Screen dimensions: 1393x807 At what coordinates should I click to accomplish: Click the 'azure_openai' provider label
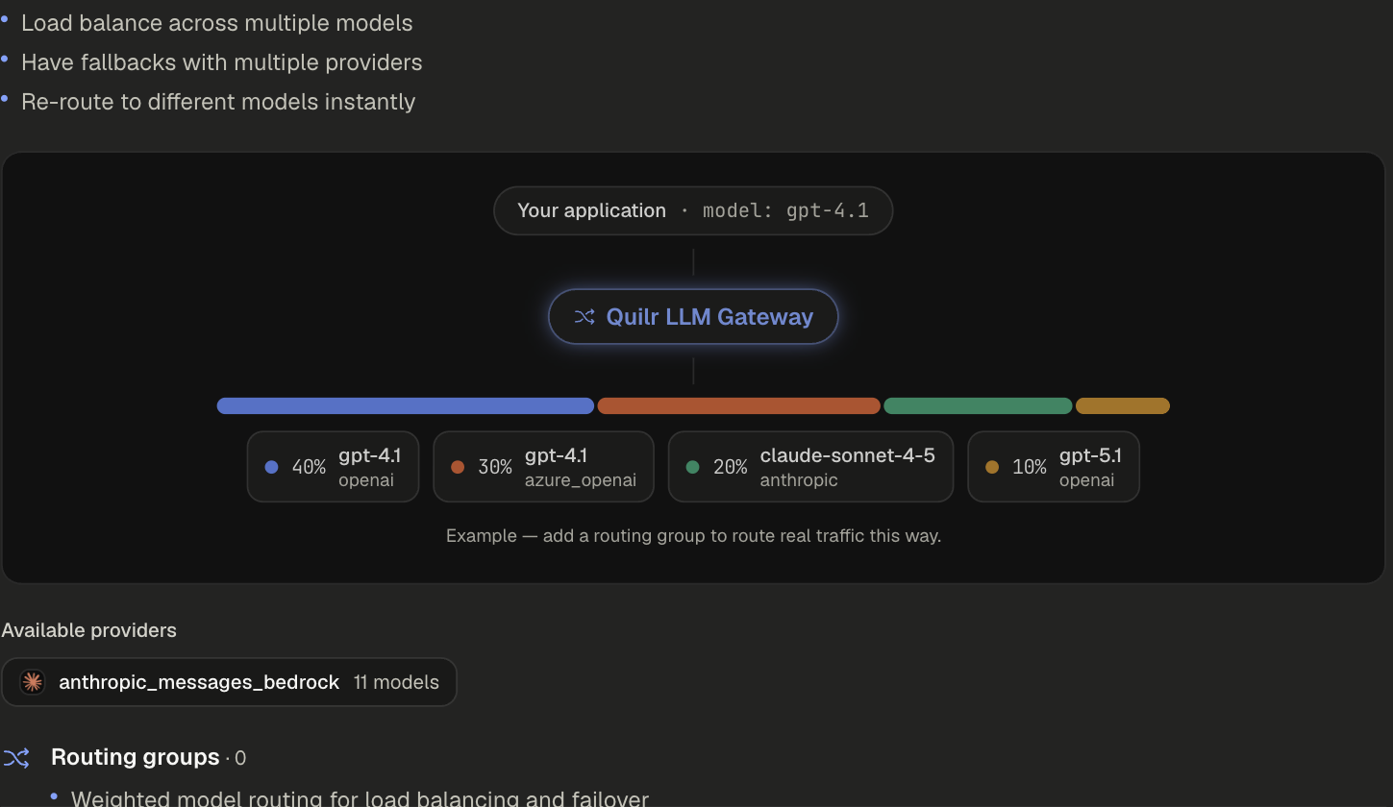coord(581,480)
